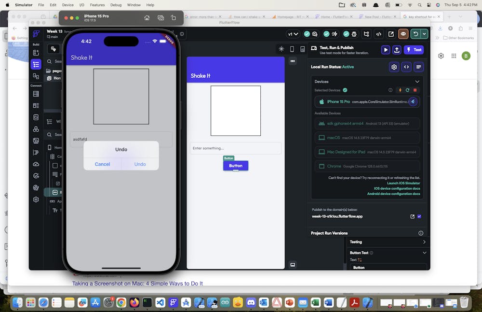Collapse the Button Text section chevron

425,253
